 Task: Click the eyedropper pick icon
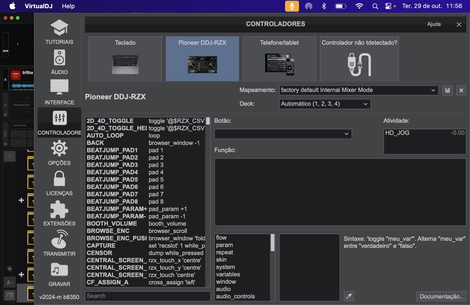pyautogui.click(x=349, y=296)
